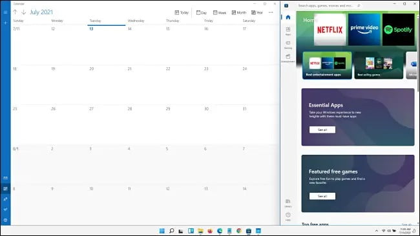Open the Prime Video featured tile
Viewport: 420px width, 236px height.
[364, 30]
